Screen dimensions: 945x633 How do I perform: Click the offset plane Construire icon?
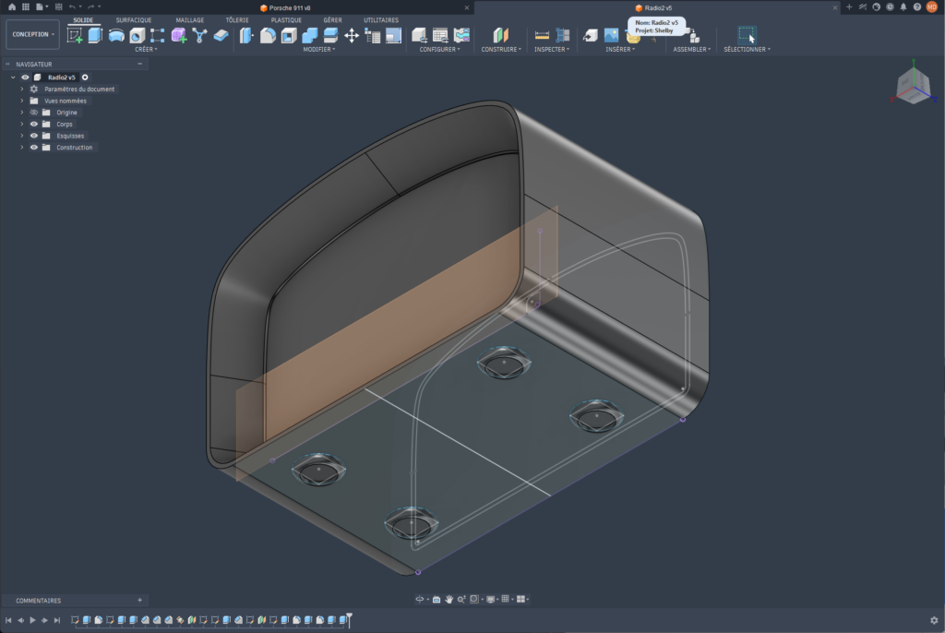[x=501, y=36]
